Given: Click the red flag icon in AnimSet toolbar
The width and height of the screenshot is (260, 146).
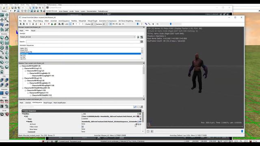Looking at the screenshot, I should pos(49,24).
